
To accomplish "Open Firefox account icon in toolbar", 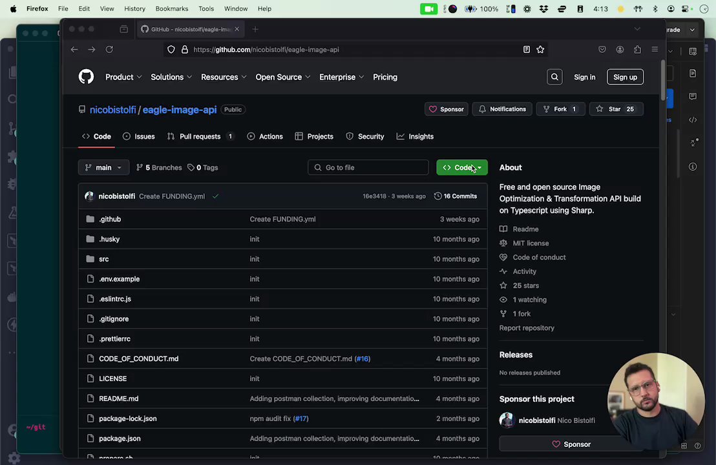I will (620, 49).
